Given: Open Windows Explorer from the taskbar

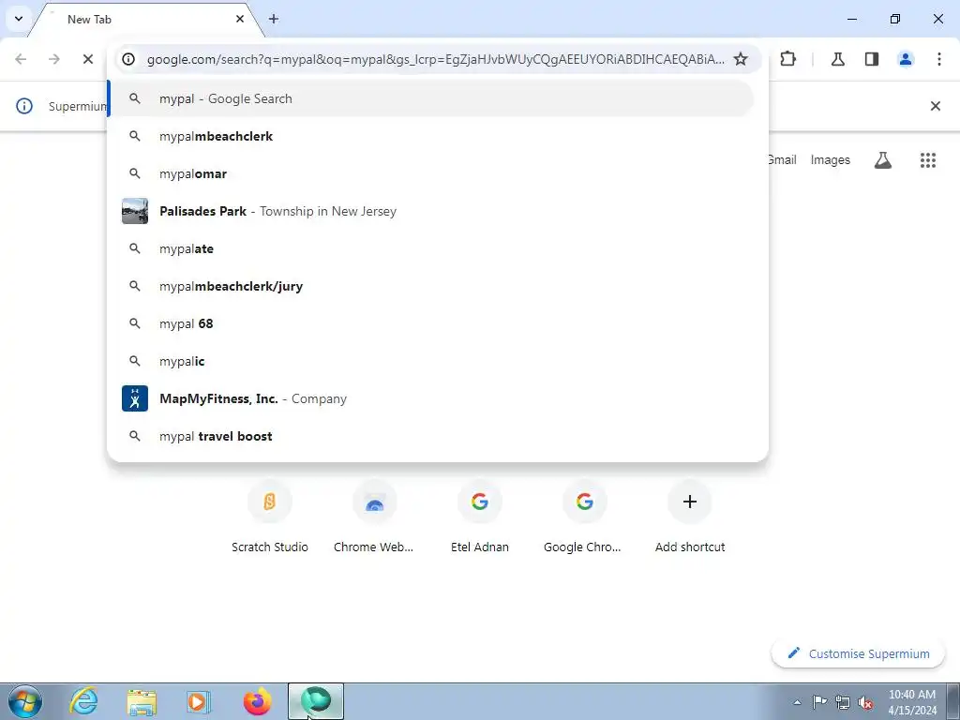Looking at the screenshot, I should (x=142, y=701).
